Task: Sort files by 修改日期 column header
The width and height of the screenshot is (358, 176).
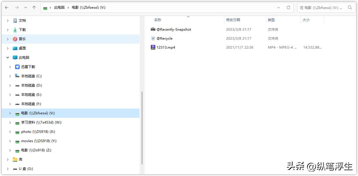Action: pyautogui.click(x=233, y=20)
